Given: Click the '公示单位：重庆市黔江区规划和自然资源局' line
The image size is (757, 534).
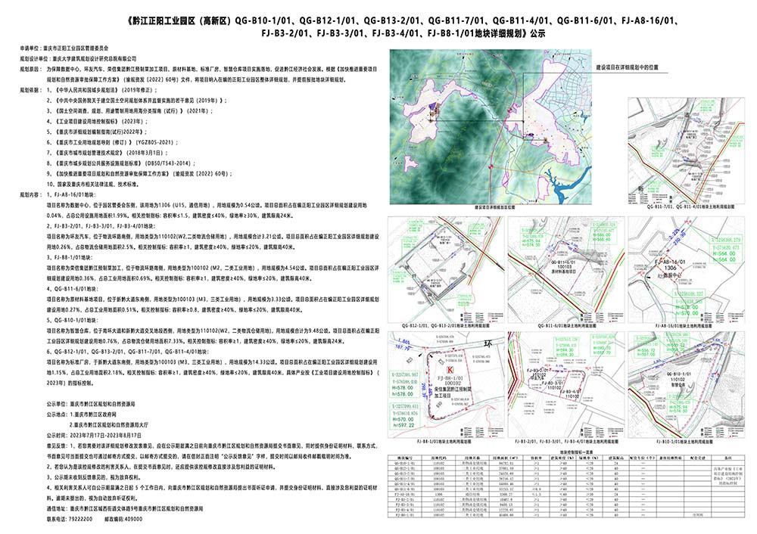Looking at the screenshot, I should pyautogui.click(x=91, y=404).
